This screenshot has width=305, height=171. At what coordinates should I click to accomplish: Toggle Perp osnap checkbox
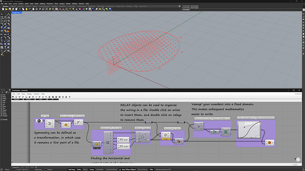point(1,106)
